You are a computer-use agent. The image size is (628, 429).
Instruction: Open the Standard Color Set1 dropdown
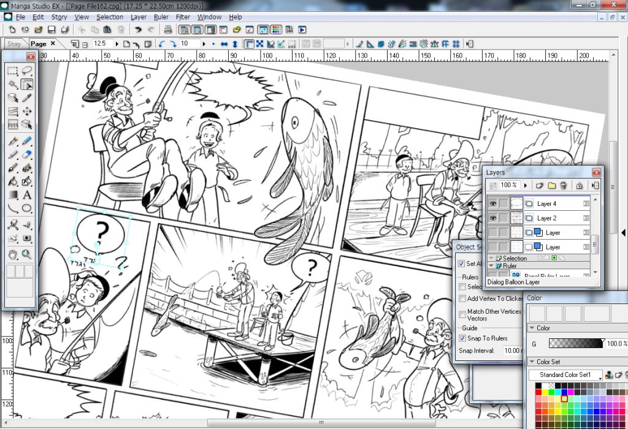point(565,375)
